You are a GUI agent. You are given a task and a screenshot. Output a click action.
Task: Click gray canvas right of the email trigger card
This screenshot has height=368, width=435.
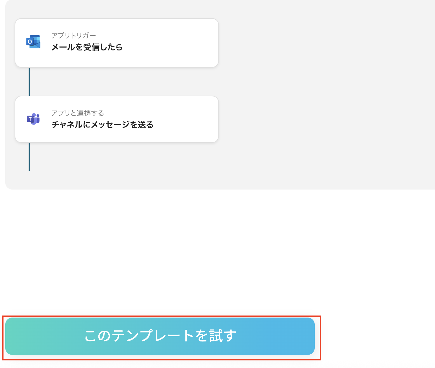click(321, 43)
